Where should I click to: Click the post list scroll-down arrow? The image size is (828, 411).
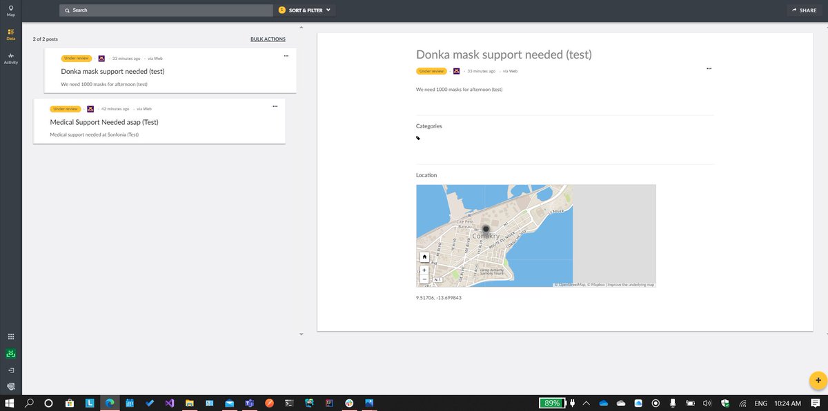pos(301,334)
